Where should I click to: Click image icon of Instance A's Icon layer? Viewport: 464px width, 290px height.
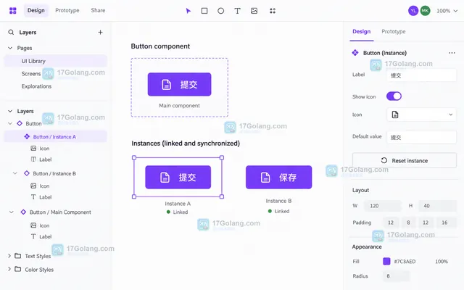coord(33,148)
